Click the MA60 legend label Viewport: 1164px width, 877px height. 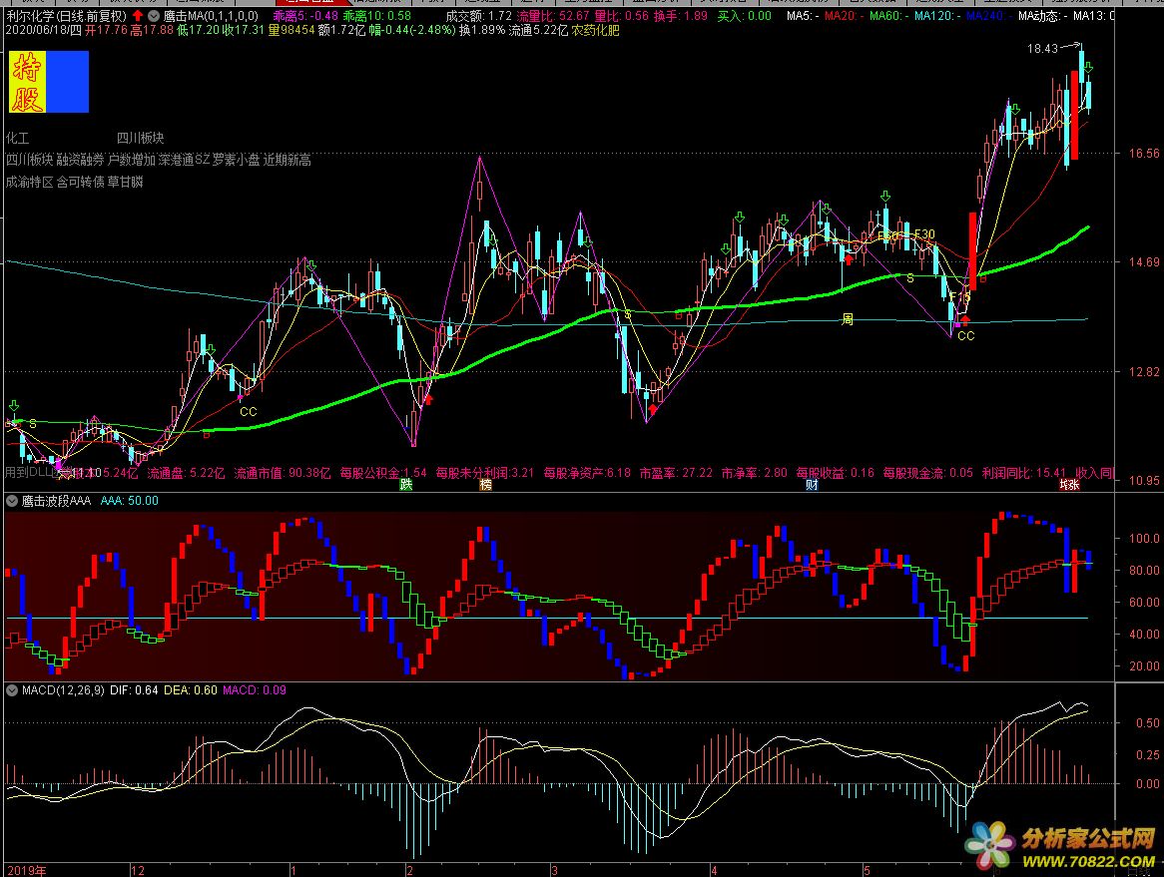click(888, 16)
